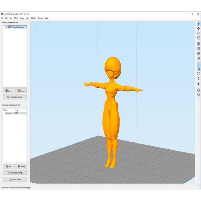Open the View menu

11,18
